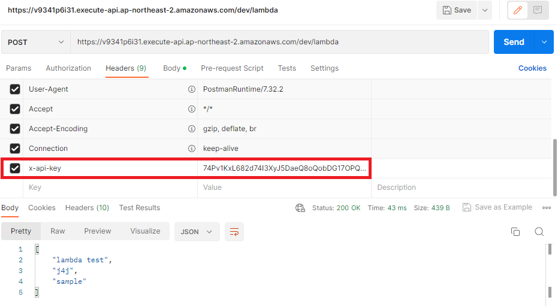Expand the Save options dropdown arrow

[485, 10]
